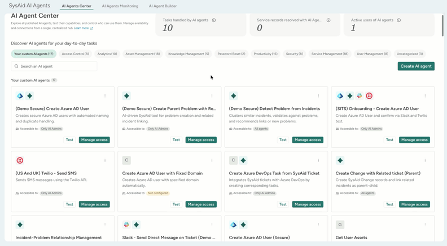The width and height of the screenshot is (447, 246).
Task: Open kebab menu on (Demo Secure) Create Azure AD User card
Action: click(x=105, y=96)
